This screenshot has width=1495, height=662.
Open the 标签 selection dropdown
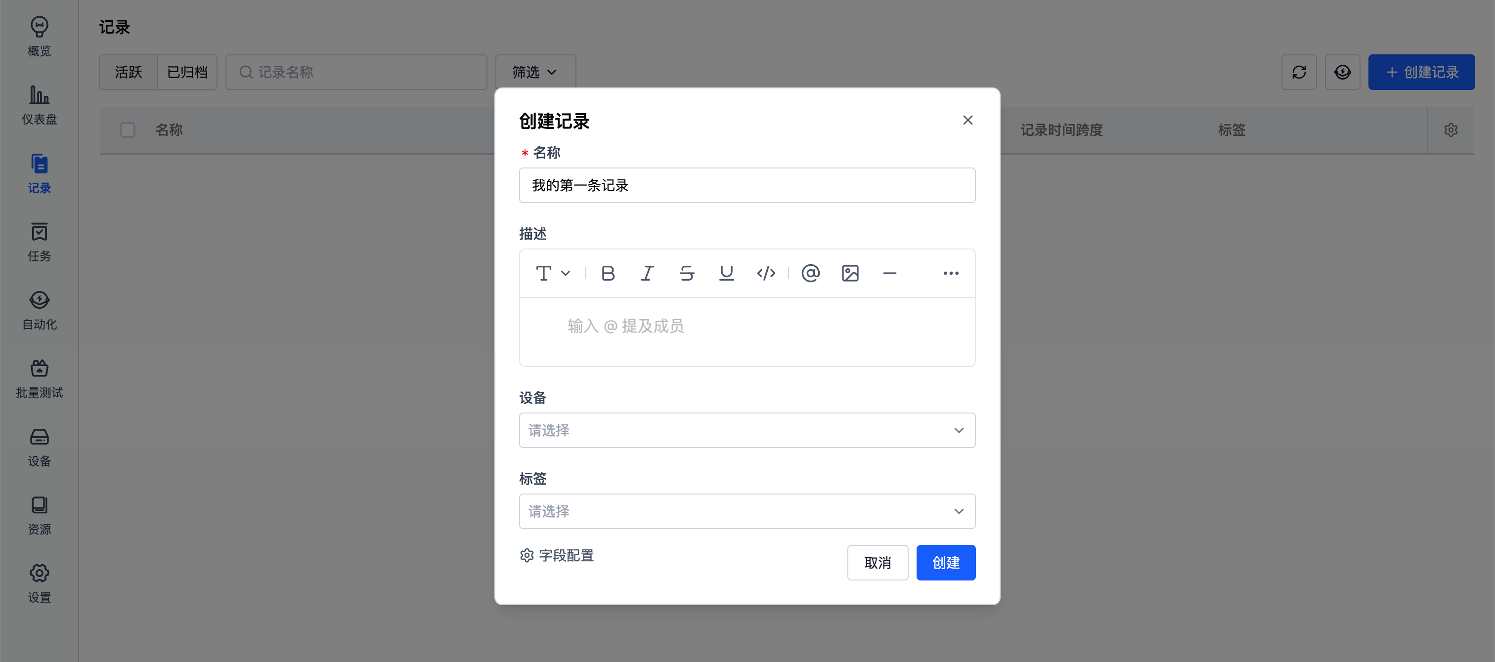747,511
